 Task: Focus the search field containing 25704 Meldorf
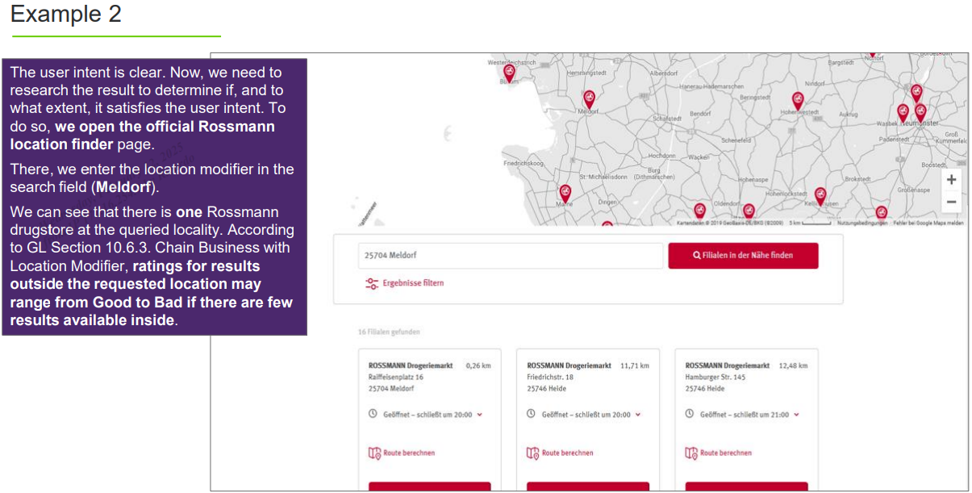511,256
